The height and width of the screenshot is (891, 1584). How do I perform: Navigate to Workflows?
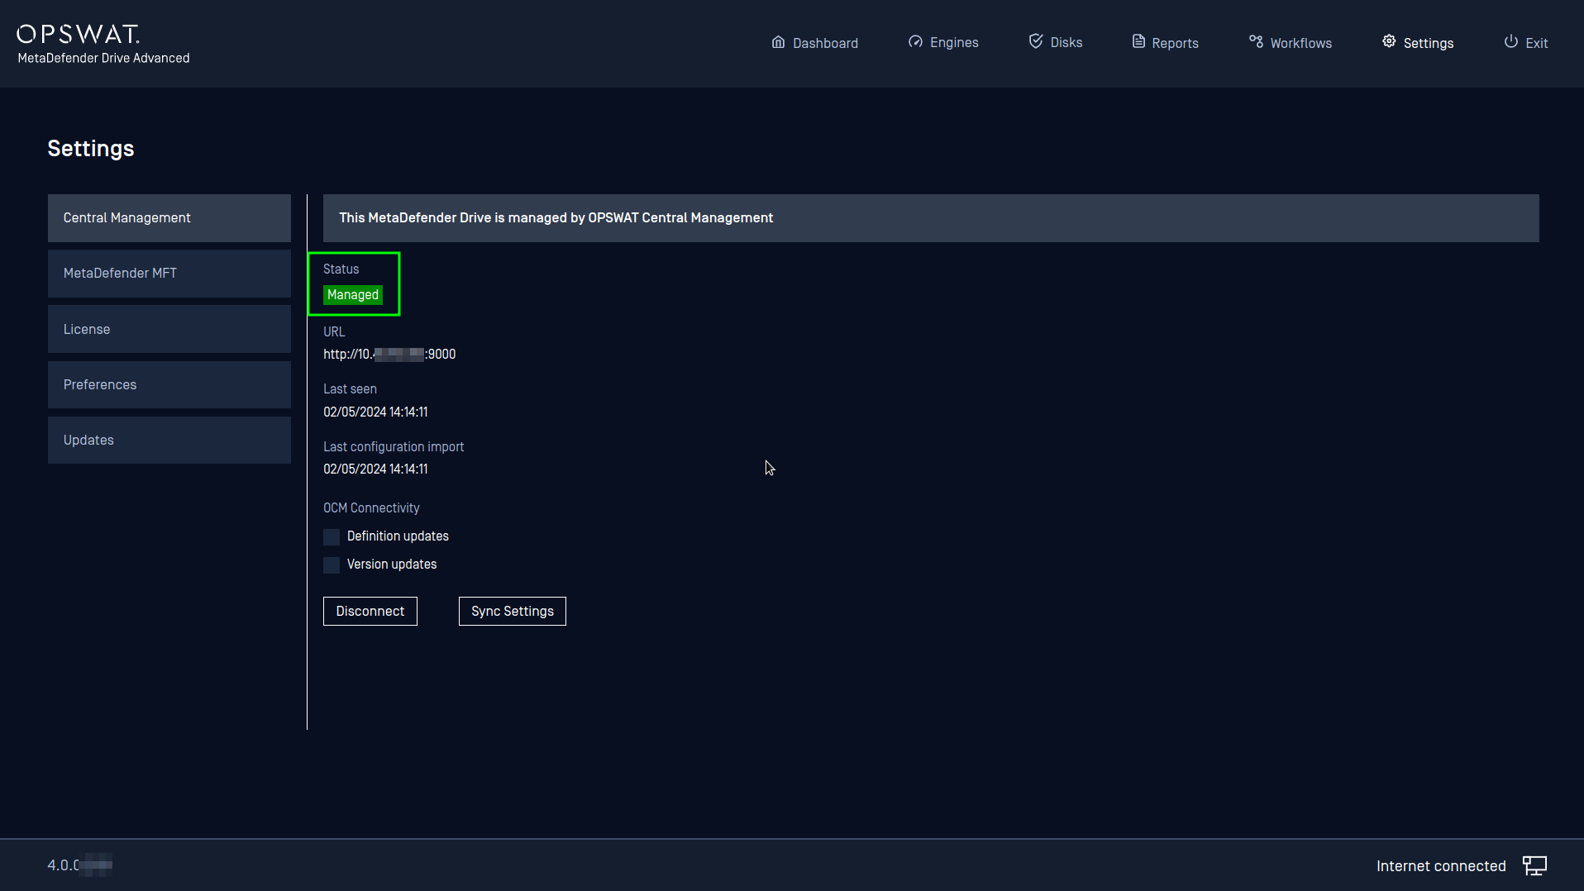pos(1291,43)
